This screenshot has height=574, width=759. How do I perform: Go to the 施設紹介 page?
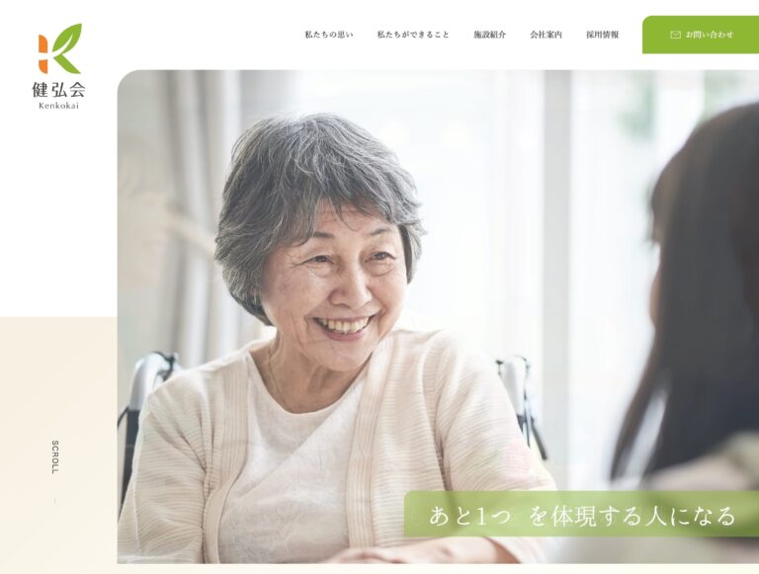click(x=489, y=35)
